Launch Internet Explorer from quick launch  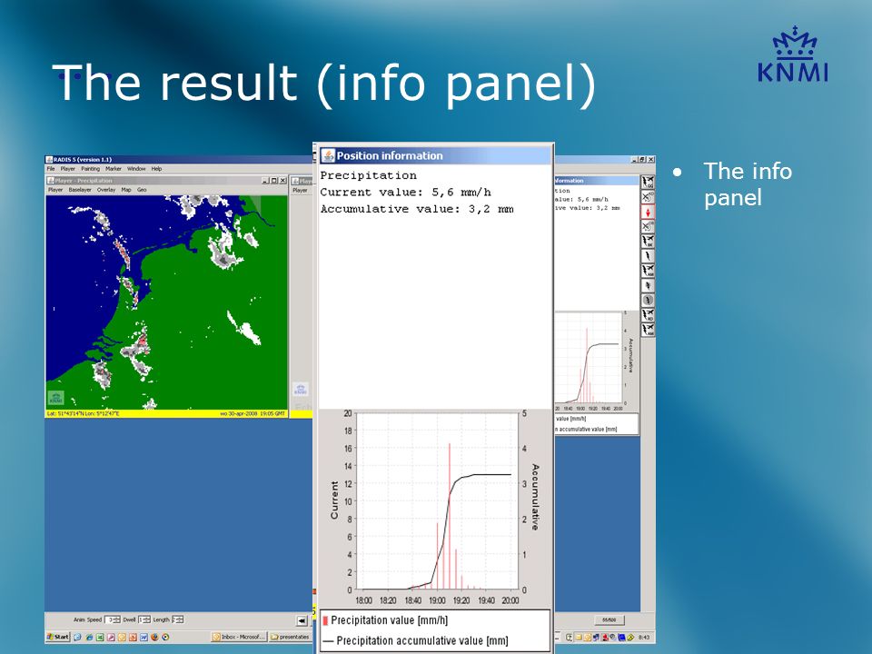(x=90, y=638)
